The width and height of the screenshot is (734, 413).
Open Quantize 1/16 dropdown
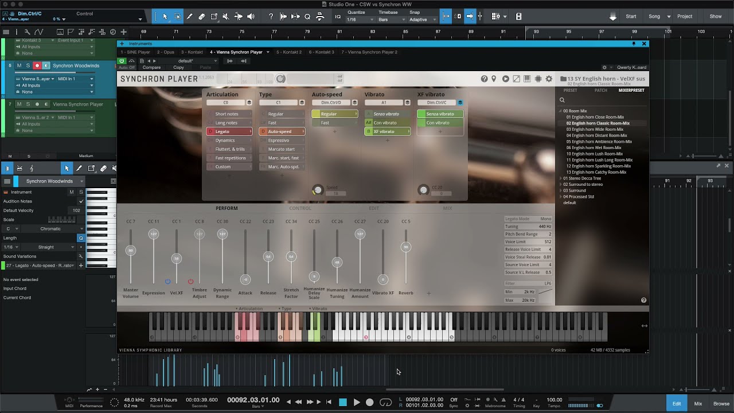coord(361,20)
